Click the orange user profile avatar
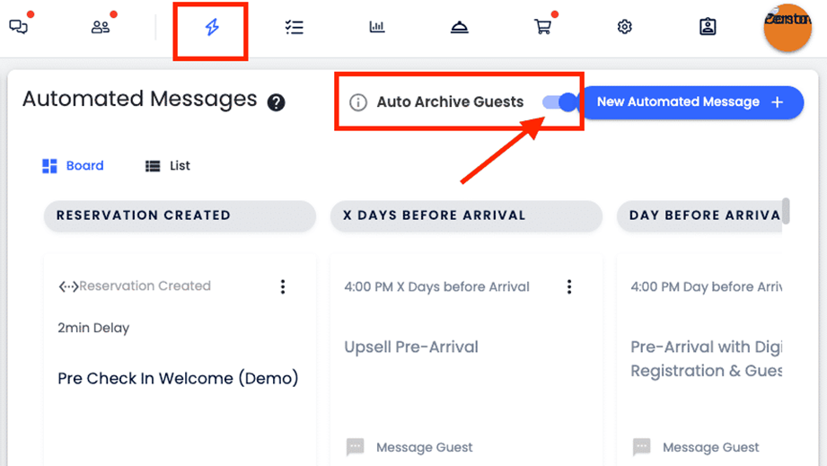This screenshot has height=466, width=827. (787, 28)
